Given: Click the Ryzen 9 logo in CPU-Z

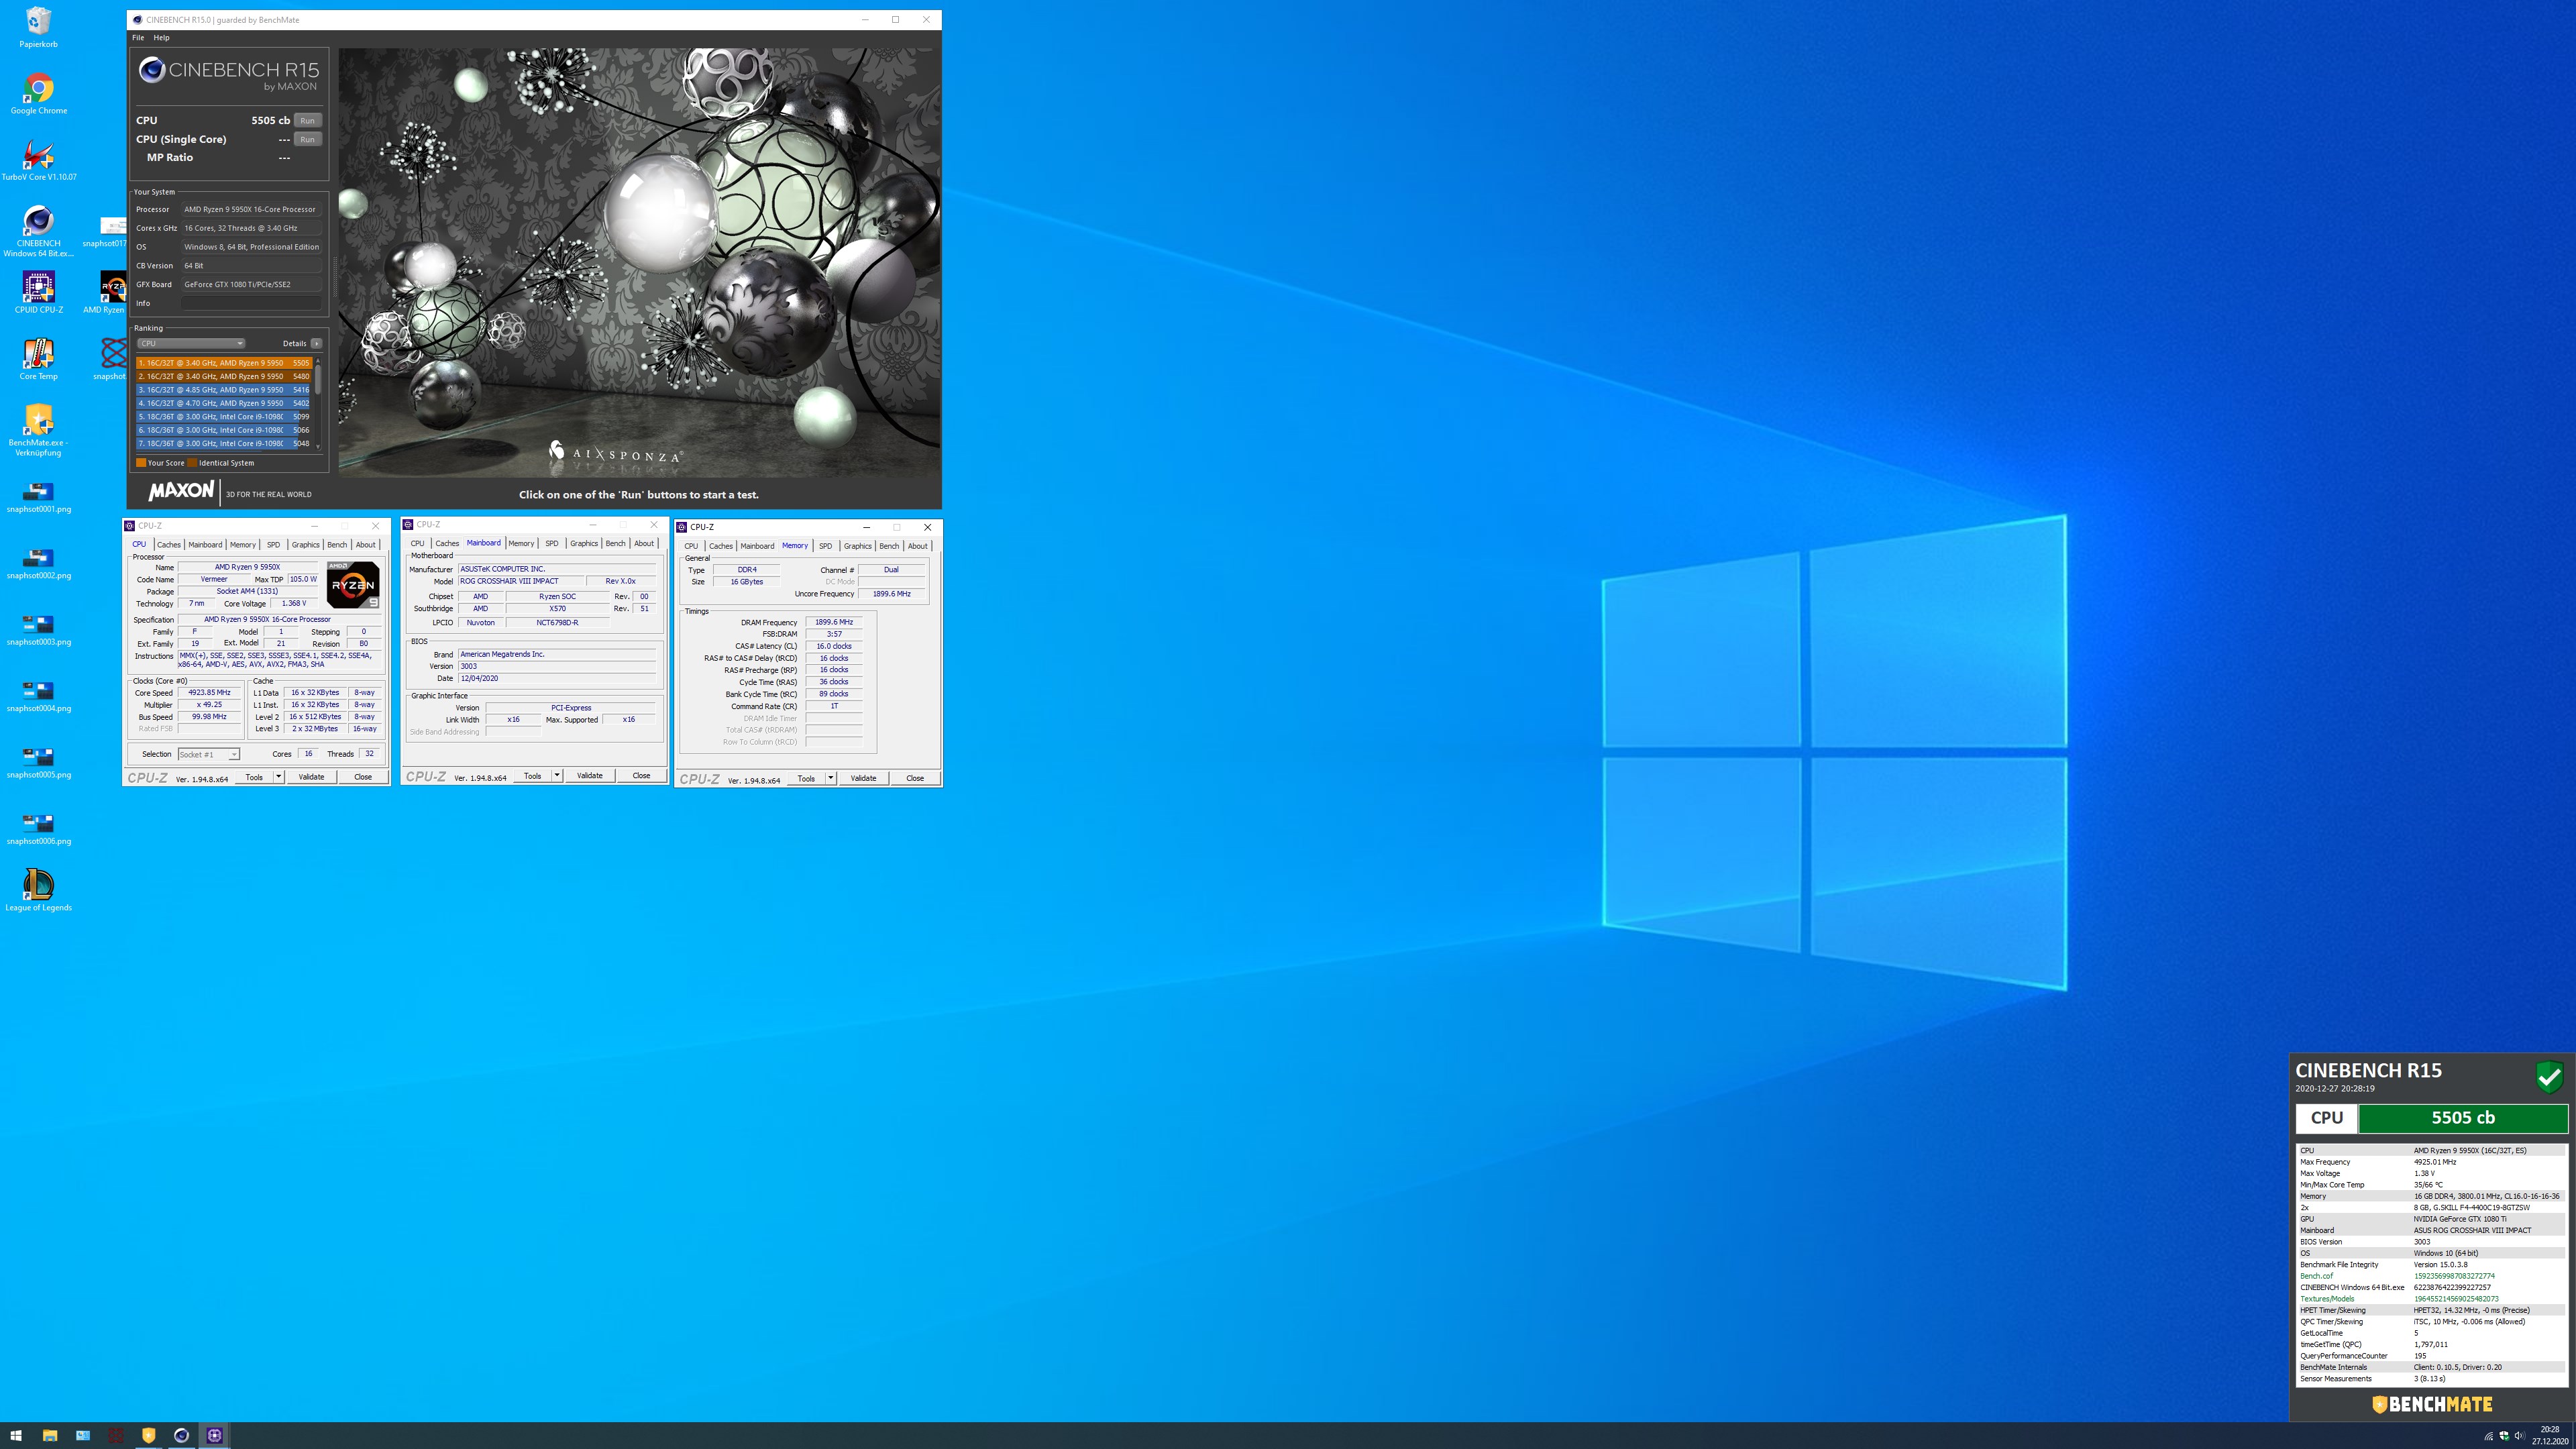Looking at the screenshot, I should 353,585.
